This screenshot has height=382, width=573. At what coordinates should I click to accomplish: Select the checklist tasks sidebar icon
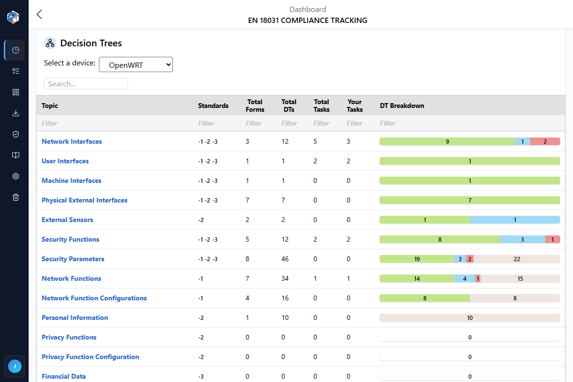coord(14,71)
